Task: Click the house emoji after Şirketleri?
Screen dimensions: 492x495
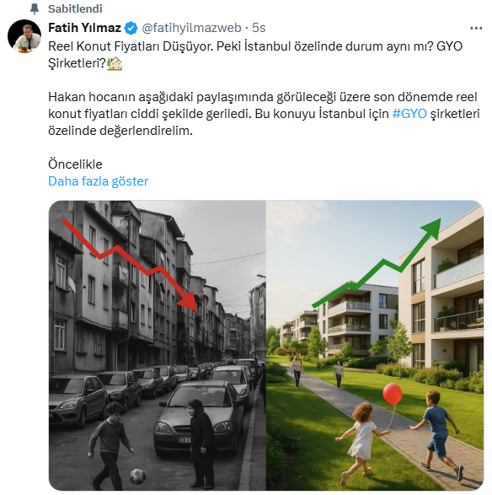Action: [x=115, y=63]
